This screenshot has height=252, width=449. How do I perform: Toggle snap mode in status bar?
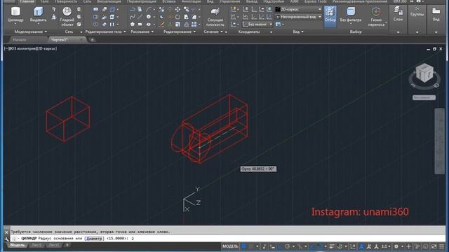tap(251, 246)
